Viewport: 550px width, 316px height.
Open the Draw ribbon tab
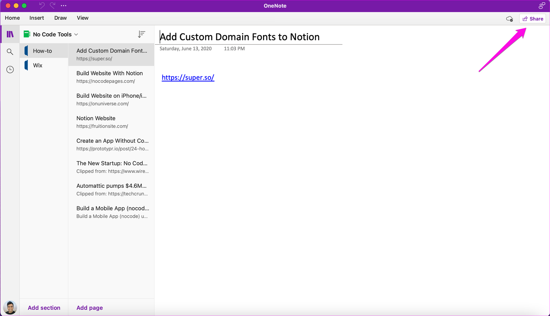[60, 18]
